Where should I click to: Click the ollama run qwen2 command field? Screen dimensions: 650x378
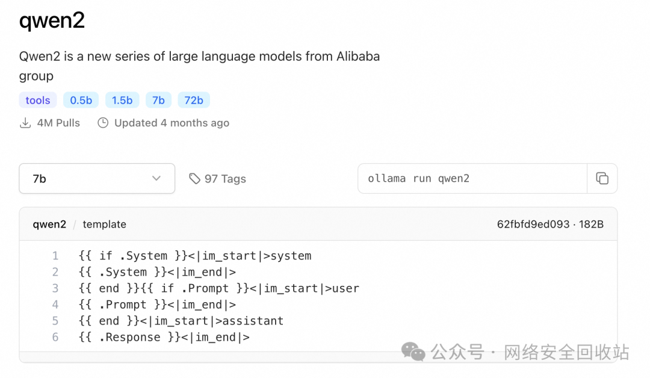tap(472, 178)
